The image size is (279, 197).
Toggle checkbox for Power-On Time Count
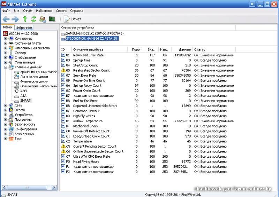point(63,80)
